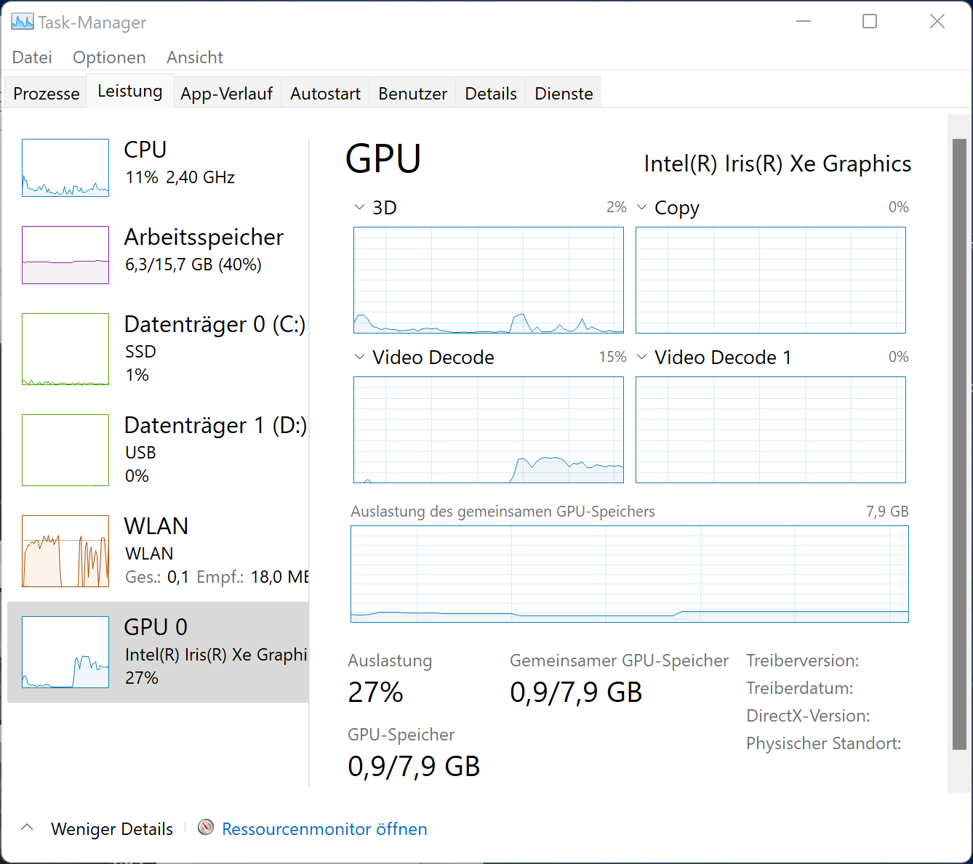Select the Datenträger 0 (C:) graph thumbnail
This screenshot has width=973, height=864.
click(65, 349)
